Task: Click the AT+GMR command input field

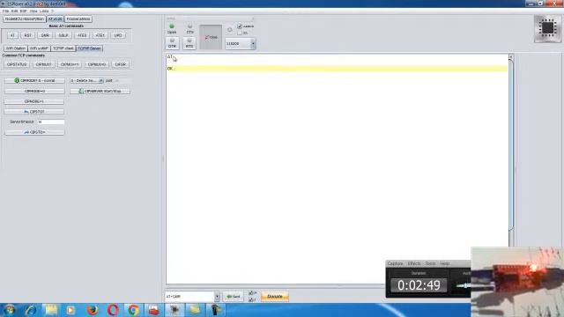Action: (x=190, y=297)
